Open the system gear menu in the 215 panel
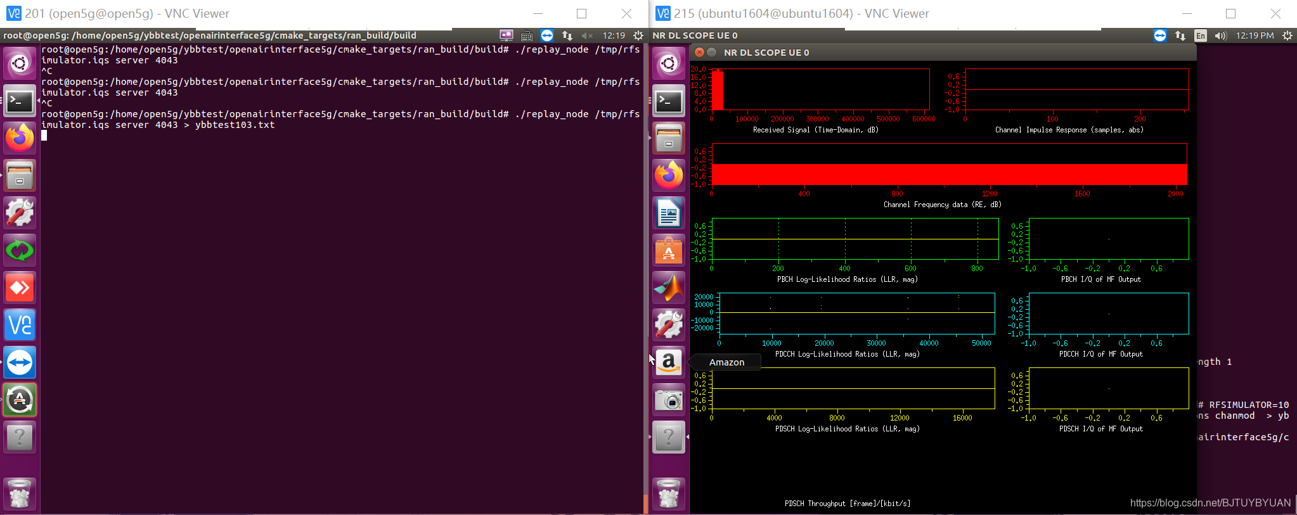Viewport: 1297px width, 515px height. (x=1287, y=35)
